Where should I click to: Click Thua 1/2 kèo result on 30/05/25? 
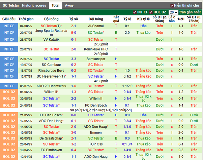(143, 98)
